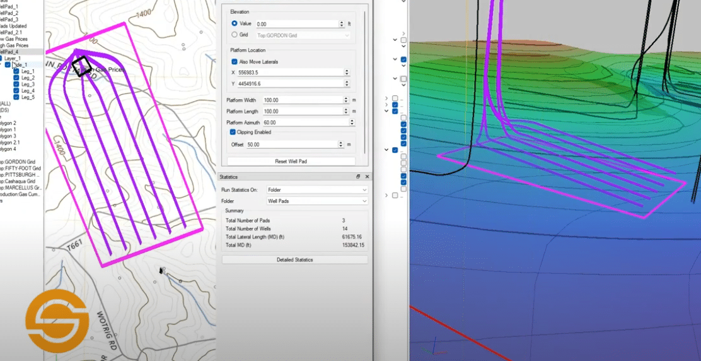Click the Y field showing 4454916.6
The image size is (701, 361).
[x=290, y=84]
